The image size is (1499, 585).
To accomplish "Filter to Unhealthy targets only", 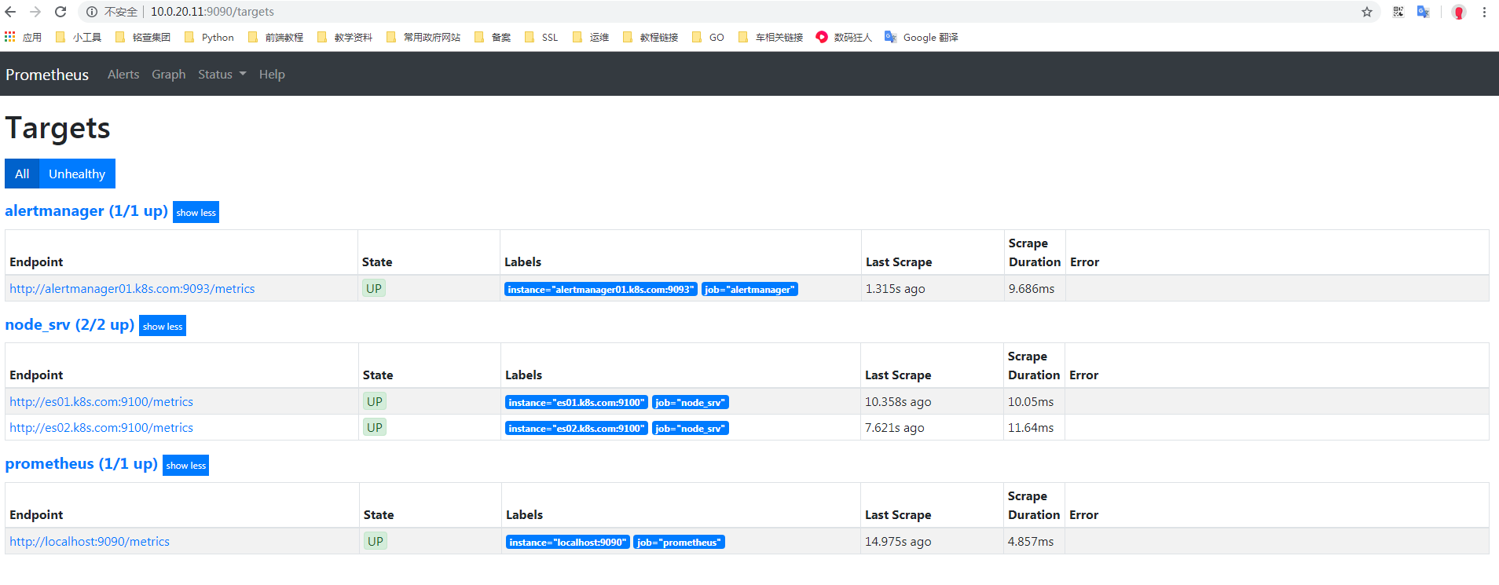I will pos(77,174).
